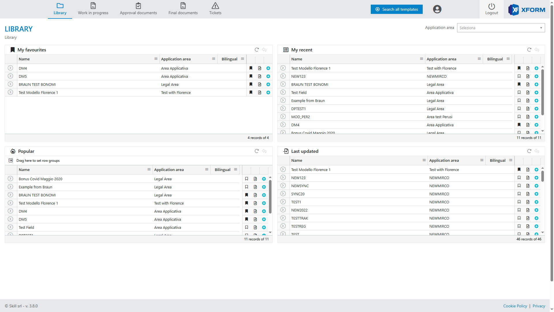Open document preview for TESTTRAK in Last updated
This screenshot has width=554, height=312.
point(528,218)
